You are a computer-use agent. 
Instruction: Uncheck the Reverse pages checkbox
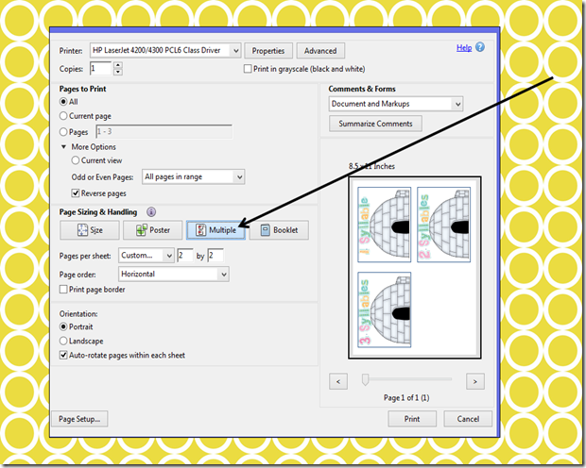76,192
